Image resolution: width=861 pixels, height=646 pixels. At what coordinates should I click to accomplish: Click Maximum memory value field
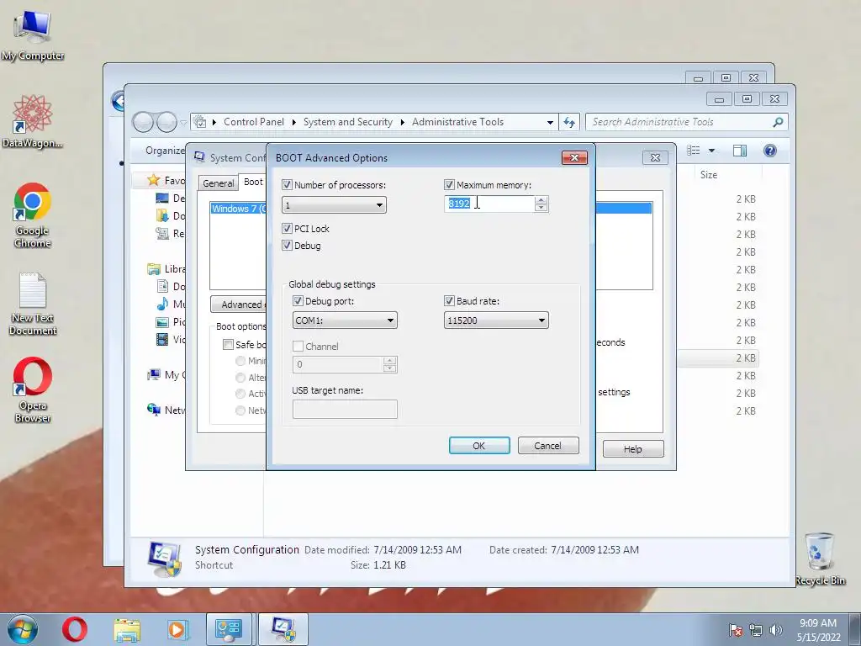click(489, 204)
